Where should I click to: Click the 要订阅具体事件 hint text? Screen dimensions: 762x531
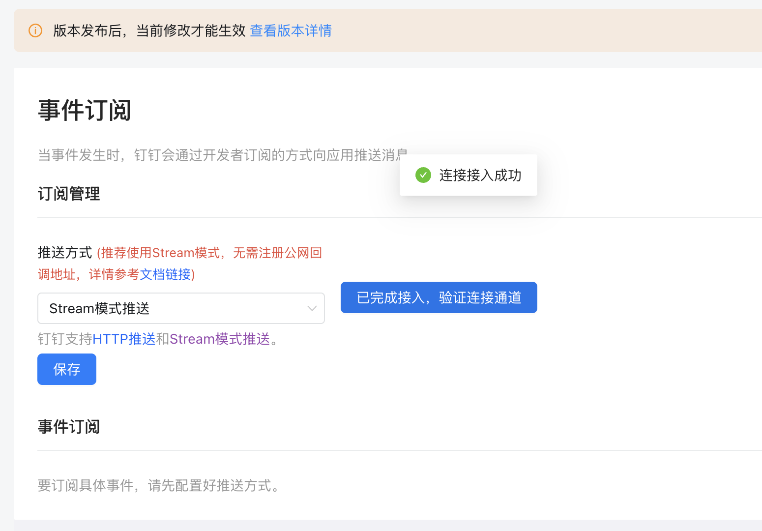point(159,486)
